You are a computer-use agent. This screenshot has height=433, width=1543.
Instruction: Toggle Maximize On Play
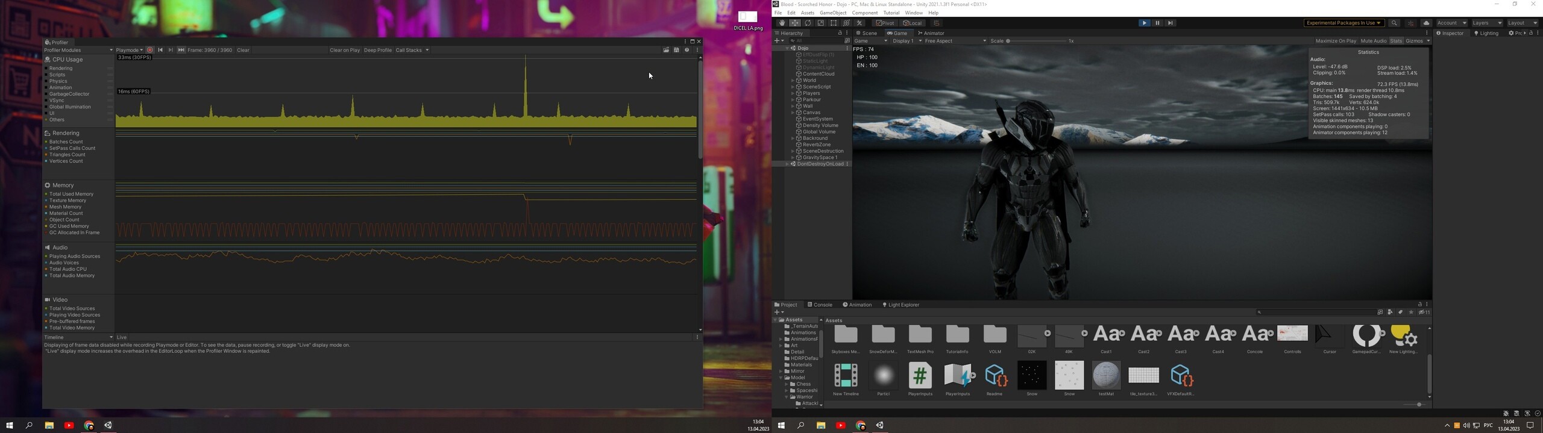point(1336,41)
